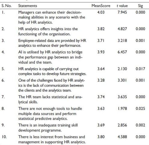Select mean score 4.03 in row 1
Image resolution: width=149 pixels, height=145 pixels.
(101, 12)
